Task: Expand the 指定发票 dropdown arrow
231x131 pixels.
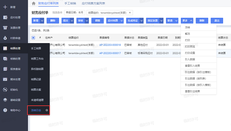Action: coord(161,21)
